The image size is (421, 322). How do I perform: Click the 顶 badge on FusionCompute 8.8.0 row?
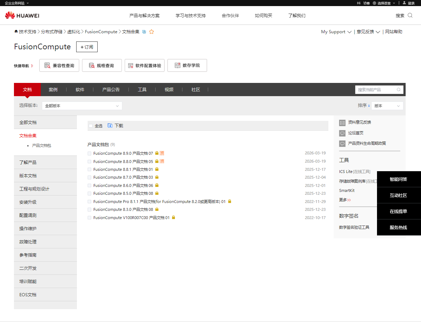162,161
